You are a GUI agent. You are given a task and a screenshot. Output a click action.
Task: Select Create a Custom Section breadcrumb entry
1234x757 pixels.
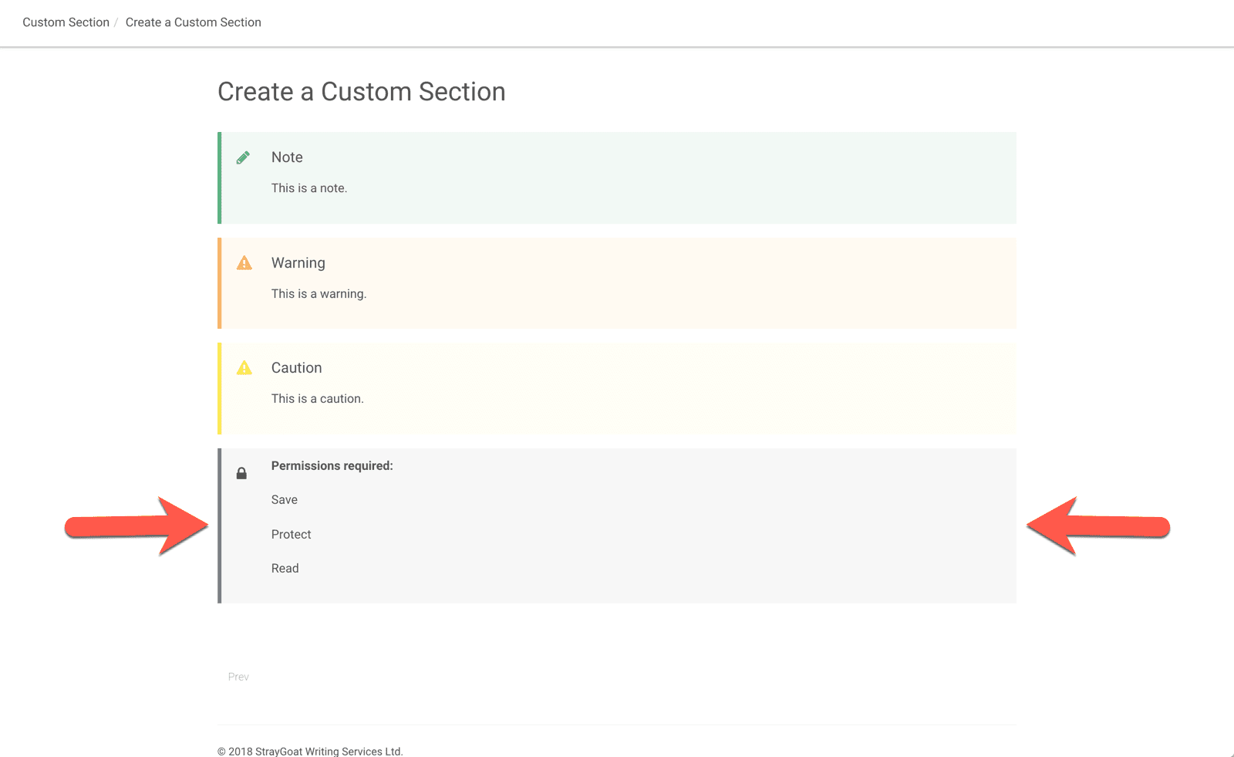[x=193, y=22]
